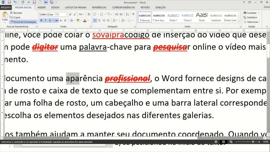Switch to Read Mode view icon

(x=216, y=142)
